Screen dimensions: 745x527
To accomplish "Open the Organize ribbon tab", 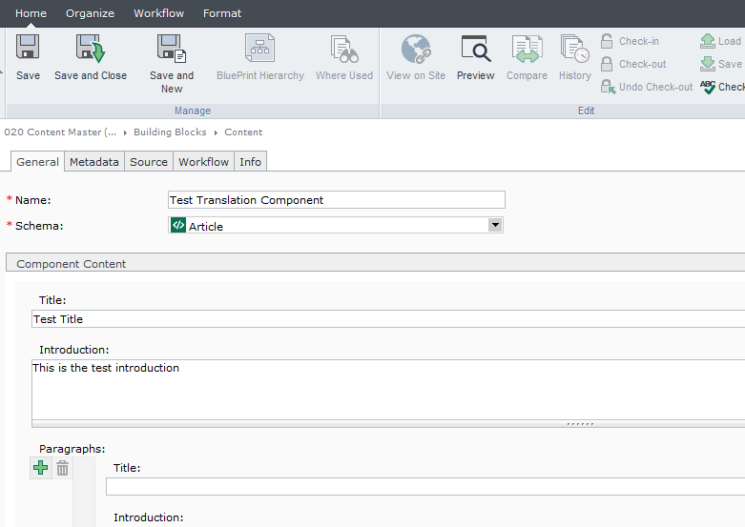I will [90, 13].
